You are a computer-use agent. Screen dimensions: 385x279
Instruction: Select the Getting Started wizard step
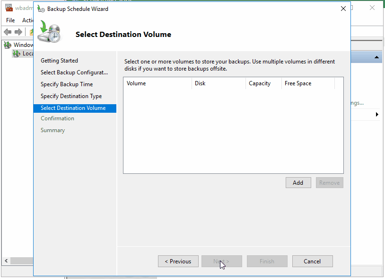59,60
